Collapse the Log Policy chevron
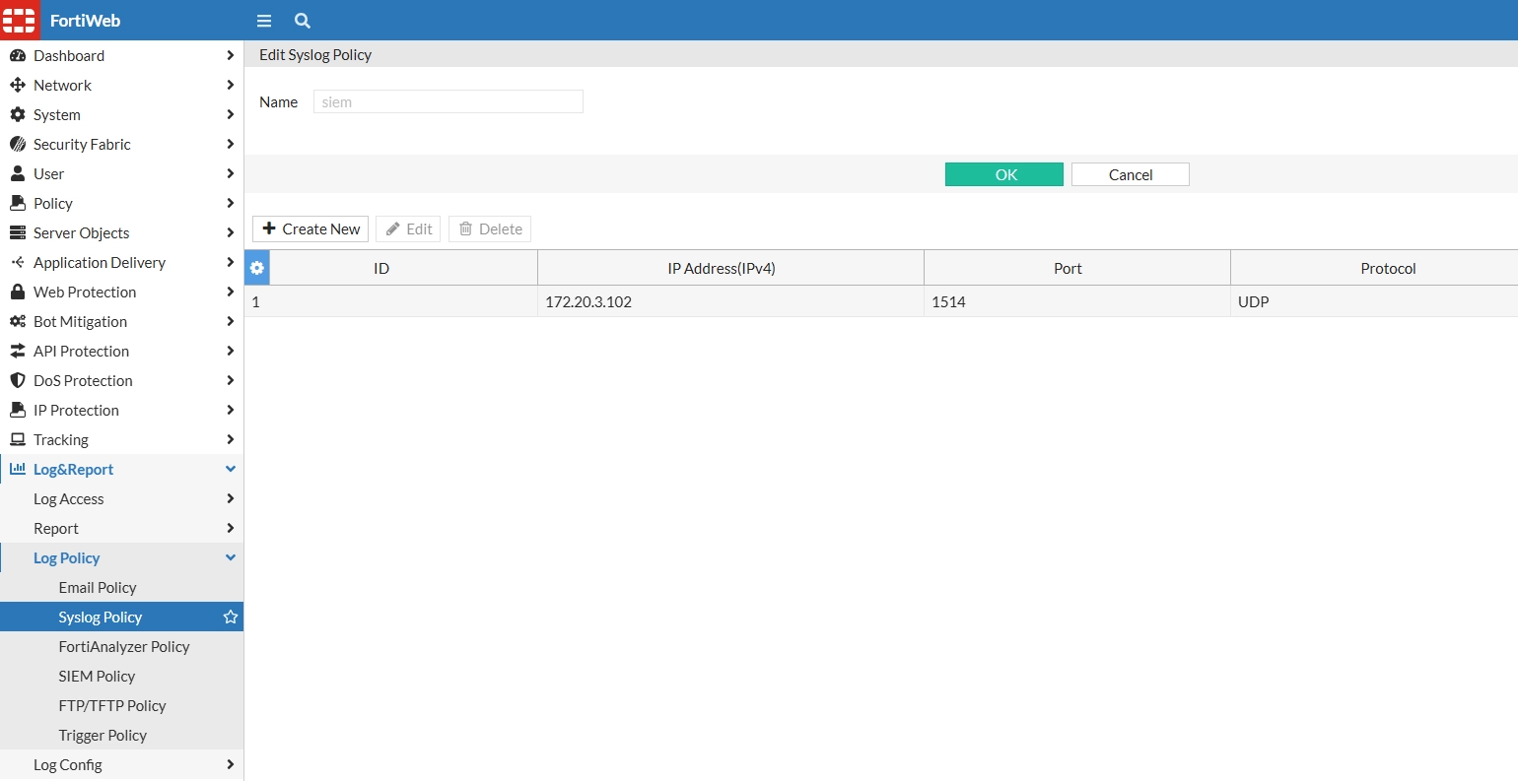The image size is (1518, 781). click(231, 558)
